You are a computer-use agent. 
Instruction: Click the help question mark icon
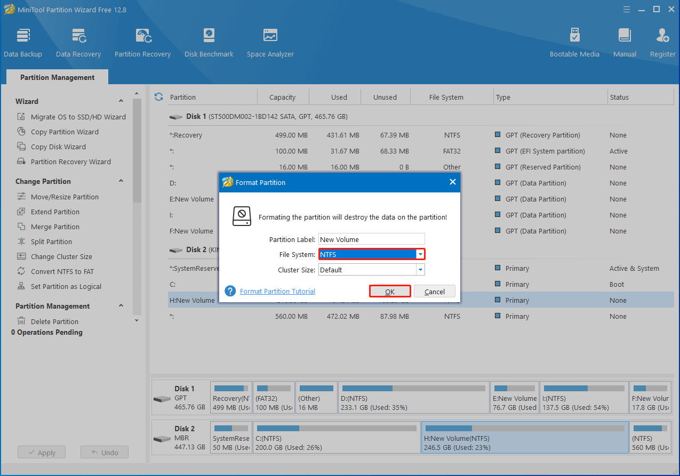tap(230, 291)
